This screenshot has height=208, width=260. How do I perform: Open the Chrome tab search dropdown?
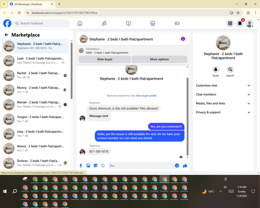[x=4, y=4]
